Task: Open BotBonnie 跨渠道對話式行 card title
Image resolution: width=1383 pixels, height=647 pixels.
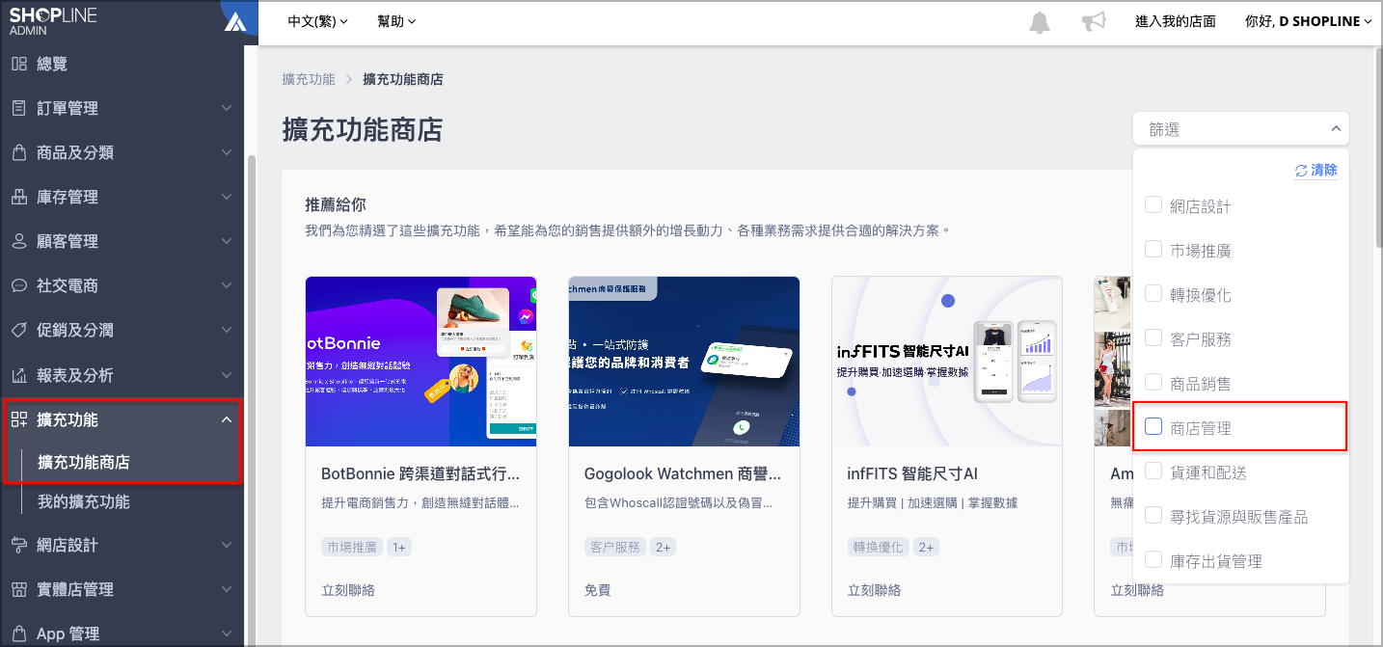Action: pyautogui.click(x=420, y=473)
